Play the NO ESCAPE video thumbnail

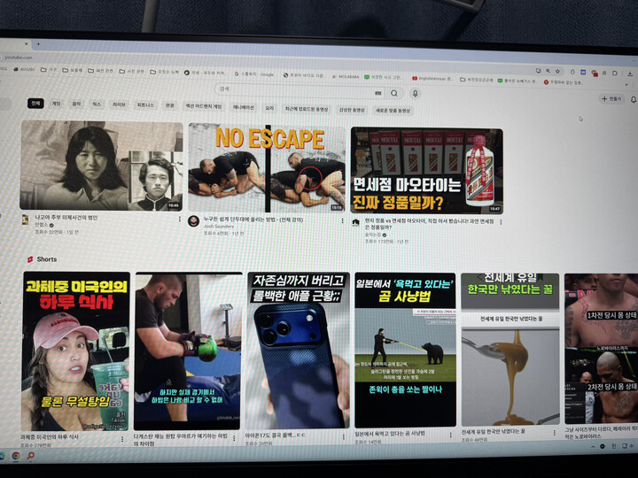266,166
